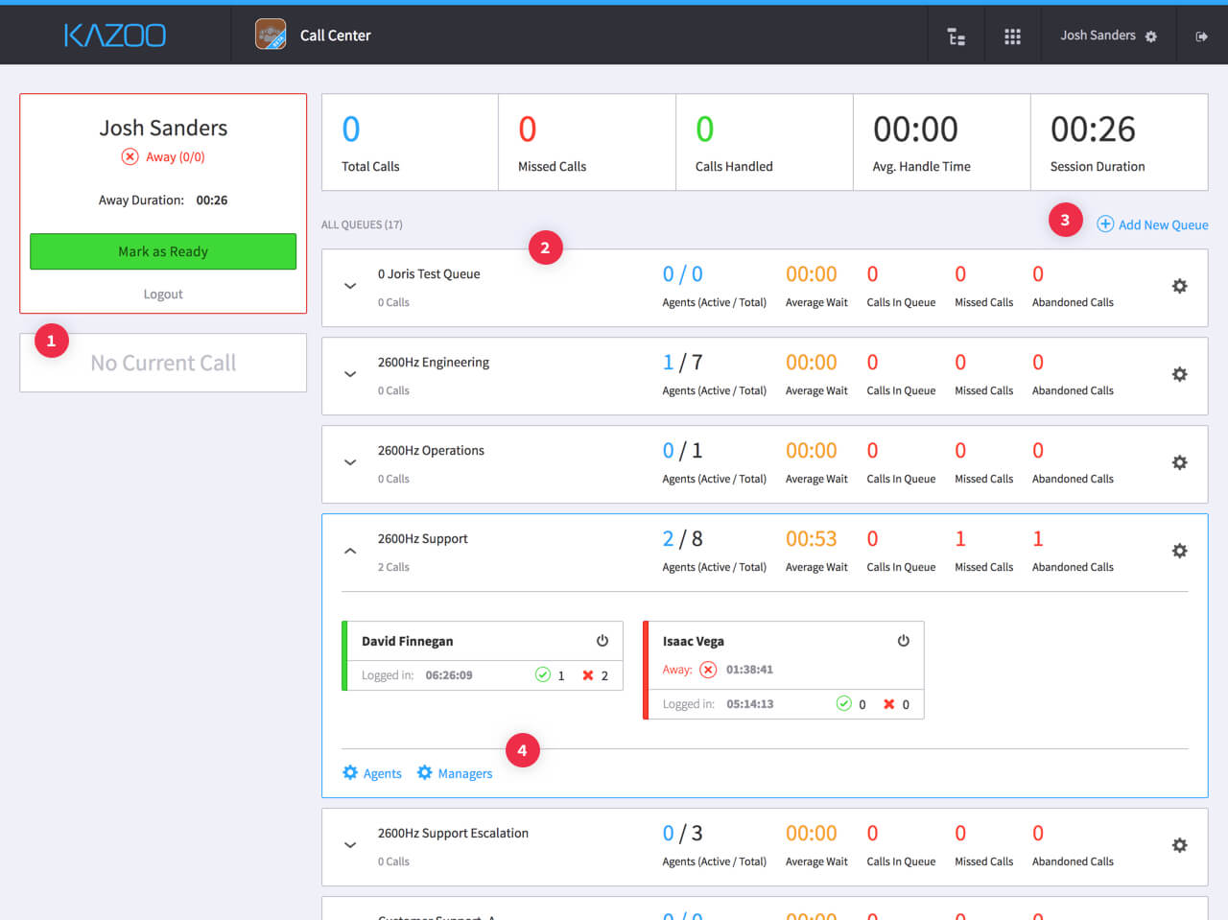Viewport: 1228px width, 920px height.
Task: Open the account hierarchy tree icon
Action: [x=956, y=36]
